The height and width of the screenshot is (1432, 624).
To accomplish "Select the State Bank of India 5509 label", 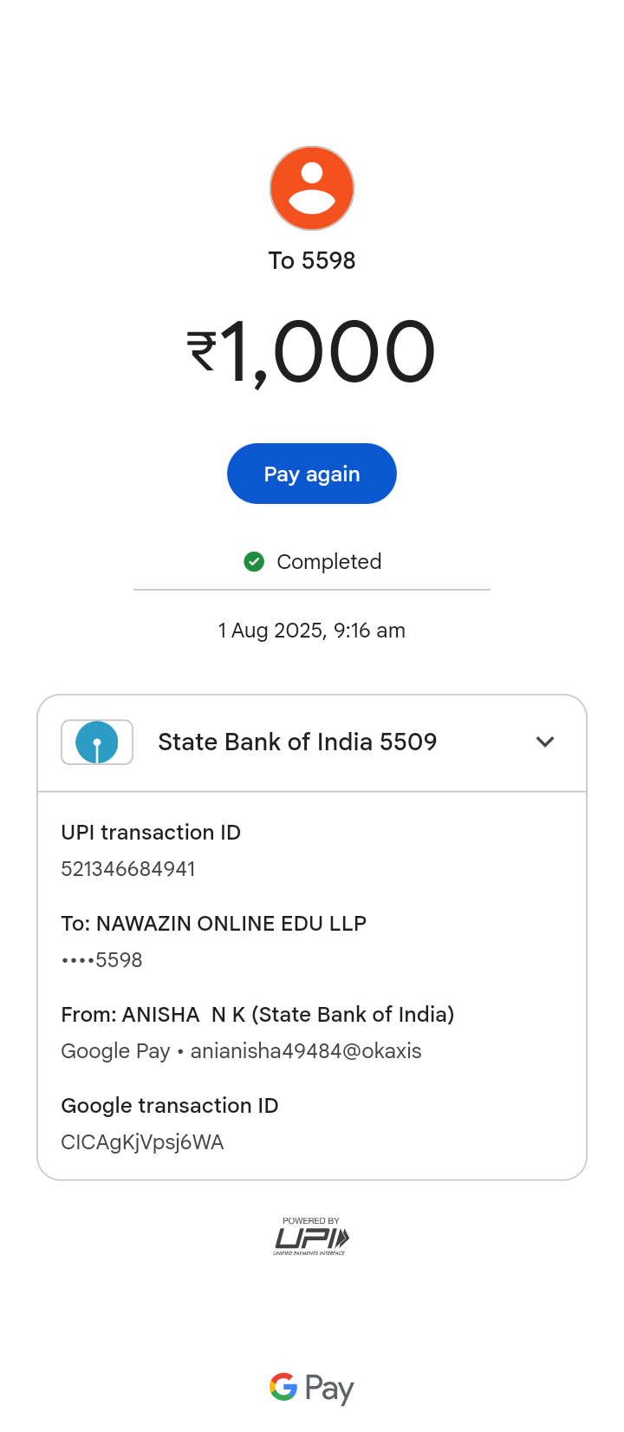I will point(297,742).
